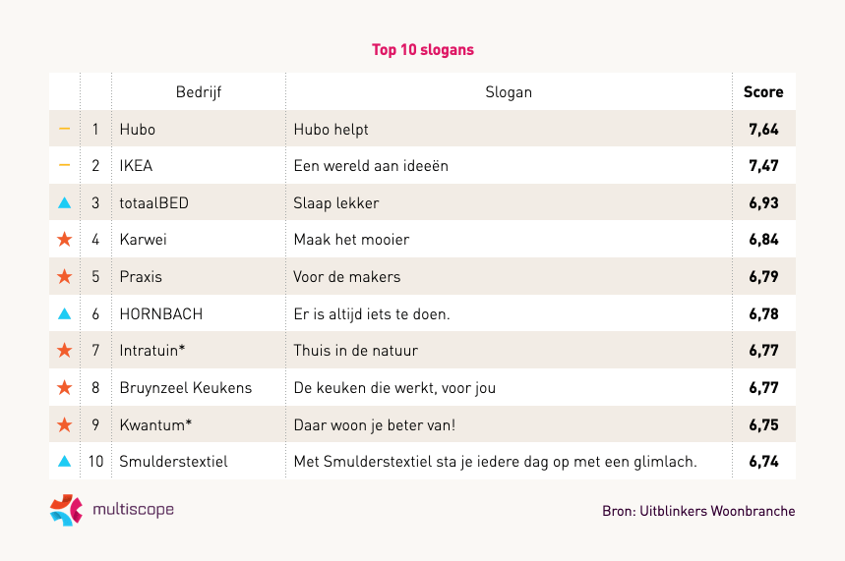Click the red star next to Kwantum

[65, 424]
